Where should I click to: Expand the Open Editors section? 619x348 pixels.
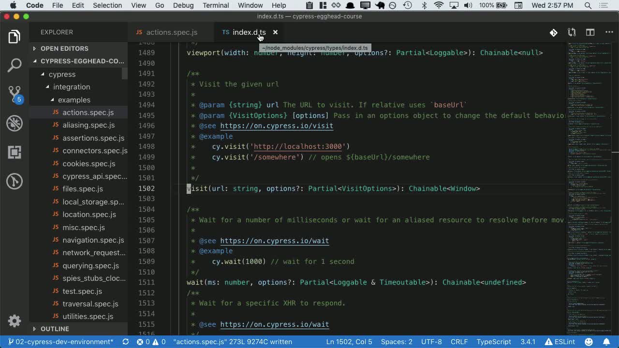point(64,48)
